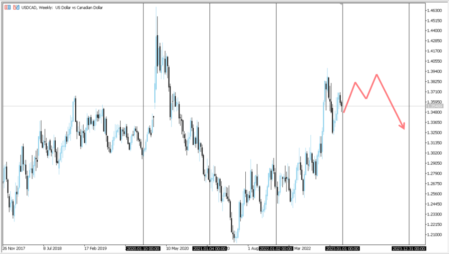Click the 17 Feb 2019 time axis label
Screen dimensions: 449x254
[95, 248]
